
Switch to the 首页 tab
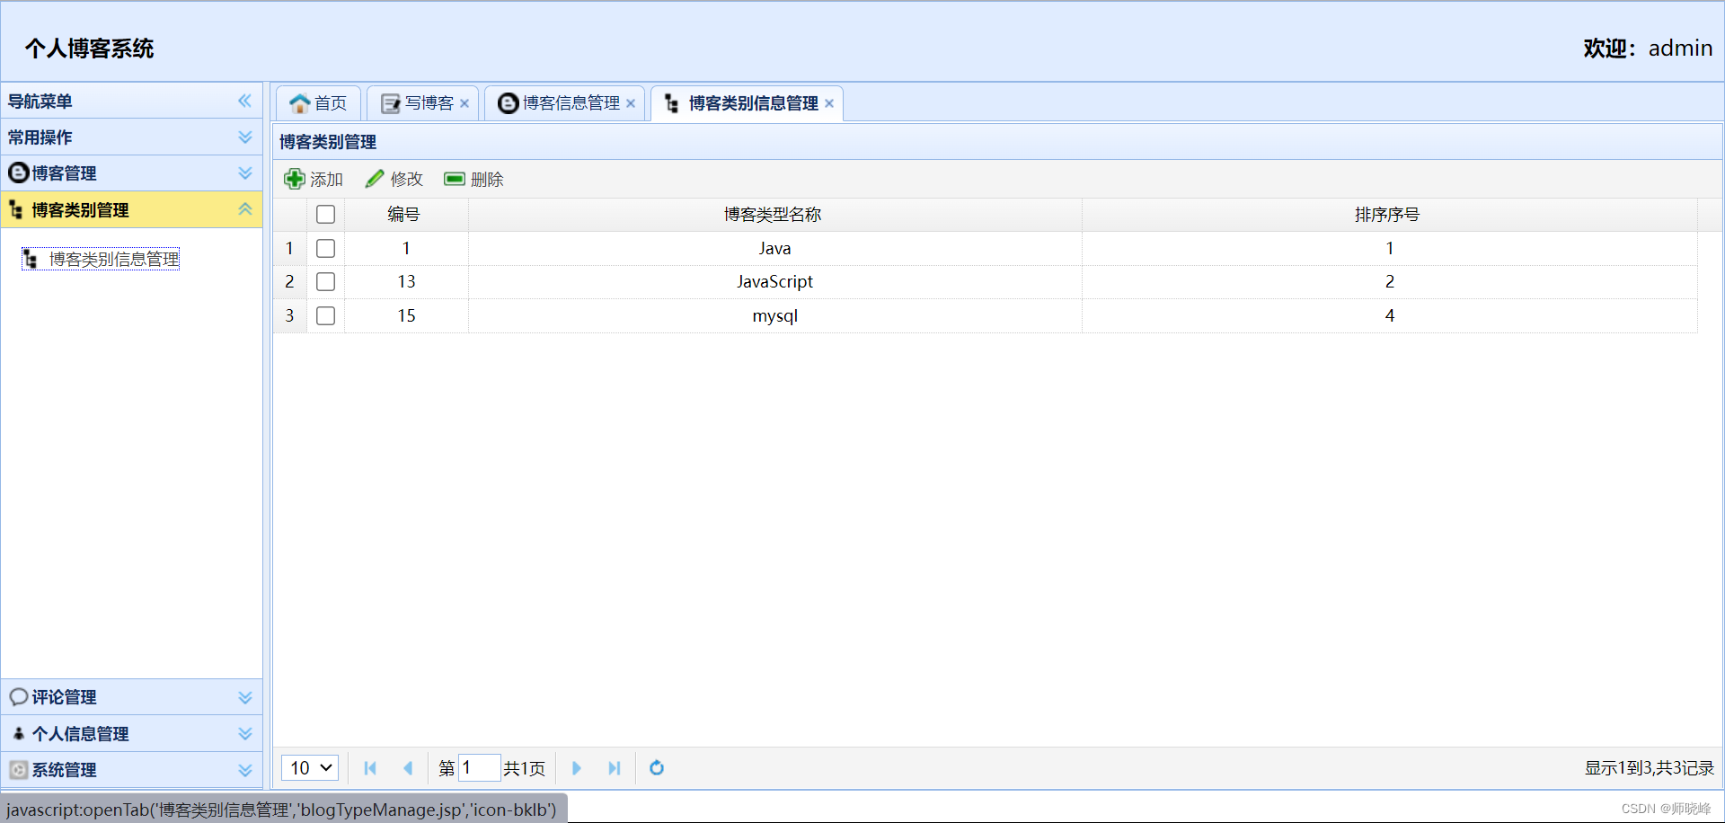[318, 103]
